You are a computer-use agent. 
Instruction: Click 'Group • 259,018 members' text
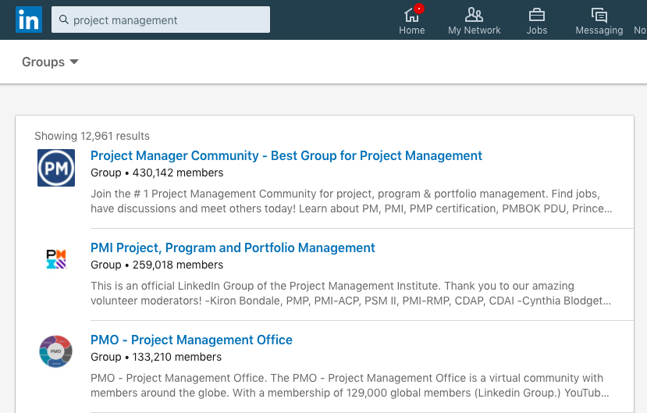157,265
